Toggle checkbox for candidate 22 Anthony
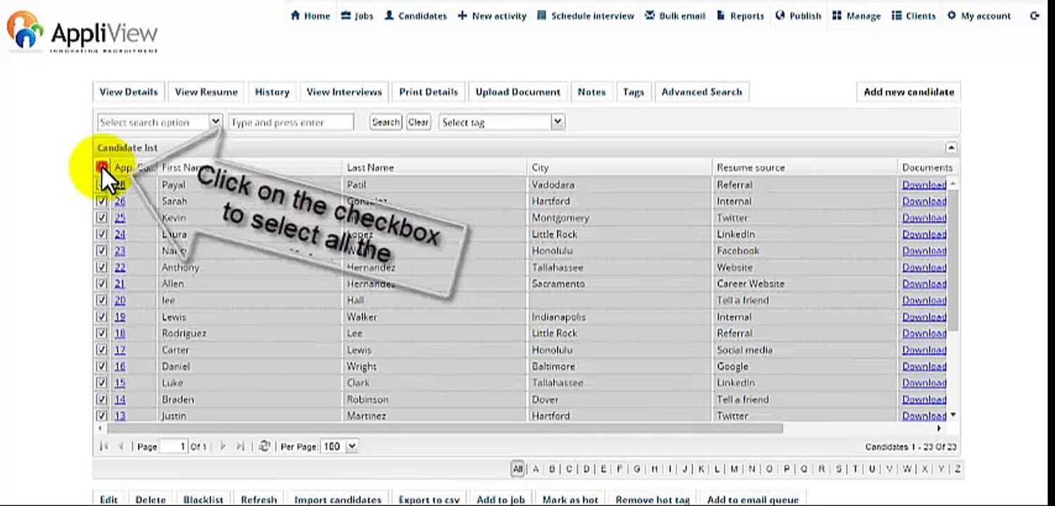1055x506 pixels. point(101,267)
